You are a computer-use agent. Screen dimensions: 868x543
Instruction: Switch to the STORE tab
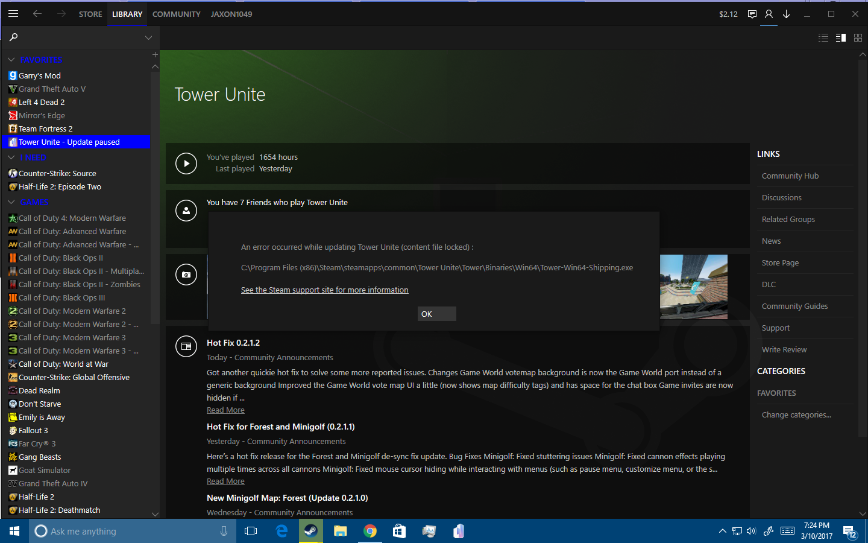[90, 14]
